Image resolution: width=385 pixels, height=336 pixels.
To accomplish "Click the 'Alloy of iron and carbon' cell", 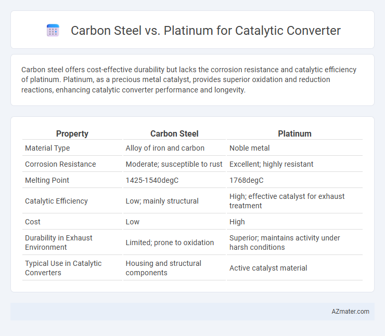I will tap(165, 148).
